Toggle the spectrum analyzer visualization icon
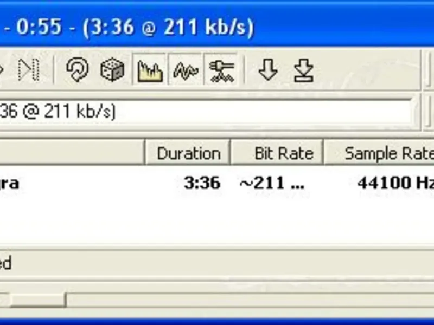The width and height of the screenshot is (434, 325). (150, 70)
